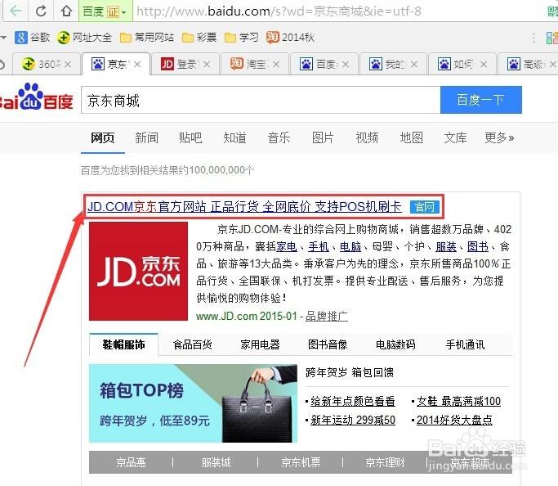The width and height of the screenshot is (558, 486).
Task: Open the 家电 link in description
Action: [x=287, y=246]
